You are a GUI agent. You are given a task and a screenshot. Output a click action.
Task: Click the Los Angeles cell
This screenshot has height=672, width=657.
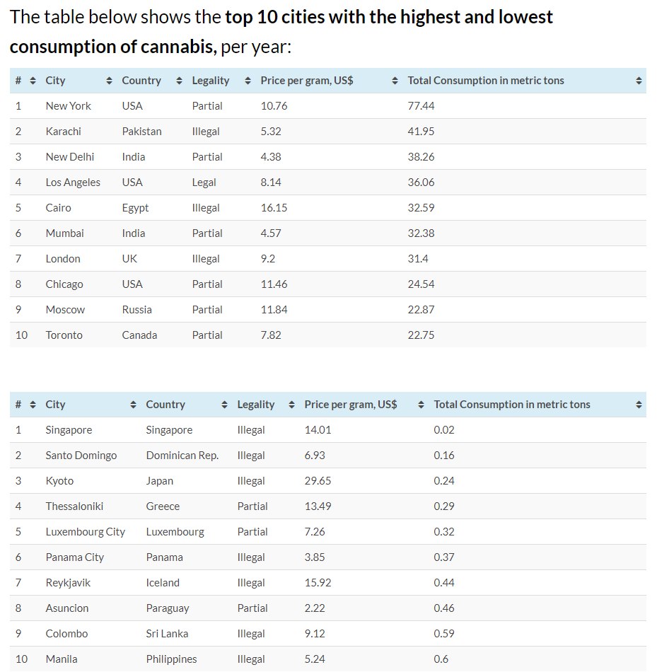pyautogui.click(x=73, y=183)
